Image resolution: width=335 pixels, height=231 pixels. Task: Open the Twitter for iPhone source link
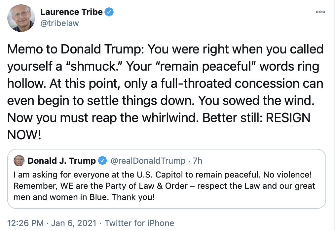(x=139, y=223)
